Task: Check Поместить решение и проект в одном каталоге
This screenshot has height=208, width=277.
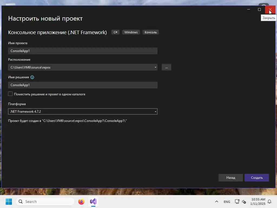Action: pos(10,94)
